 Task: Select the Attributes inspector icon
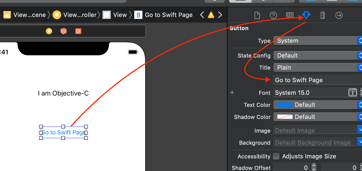pyautogui.click(x=306, y=15)
